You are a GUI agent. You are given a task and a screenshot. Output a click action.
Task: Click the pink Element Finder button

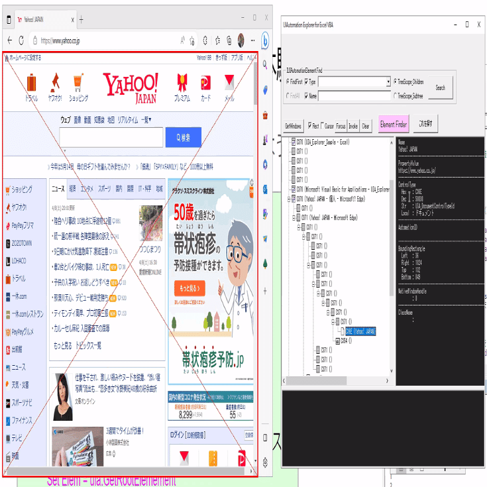pyautogui.click(x=394, y=125)
